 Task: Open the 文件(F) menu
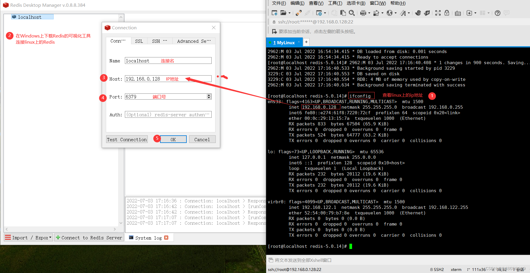[279, 3]
